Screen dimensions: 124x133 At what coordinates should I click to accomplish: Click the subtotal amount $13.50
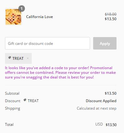click(111, 93)
